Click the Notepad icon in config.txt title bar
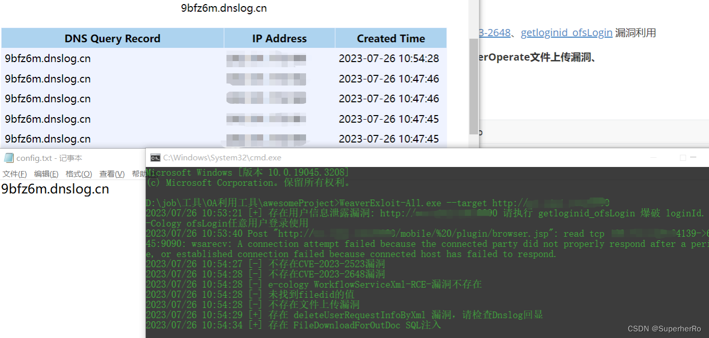Image resolution: width=709 pixels, height=338 pixels. point(8,158)
